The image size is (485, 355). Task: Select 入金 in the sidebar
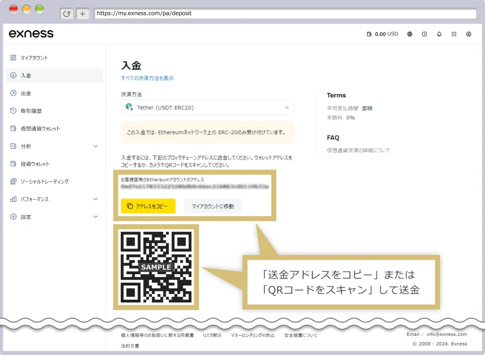(x=54, y=75)
